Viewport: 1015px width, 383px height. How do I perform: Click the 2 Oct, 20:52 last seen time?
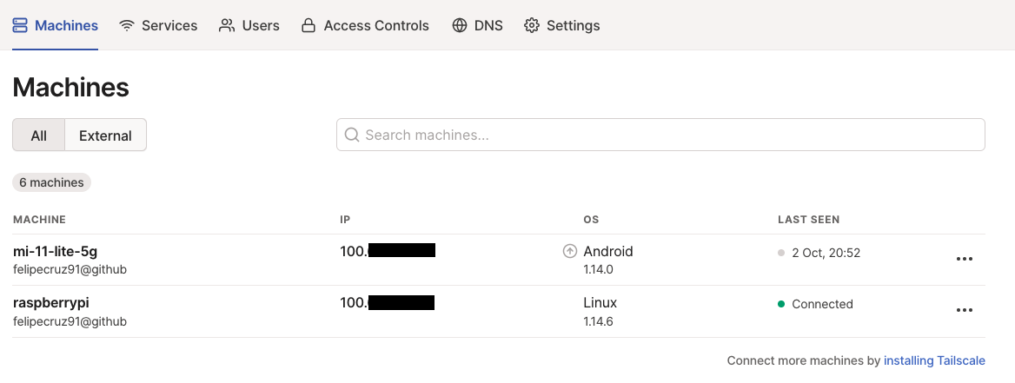(x=826, y=253)
